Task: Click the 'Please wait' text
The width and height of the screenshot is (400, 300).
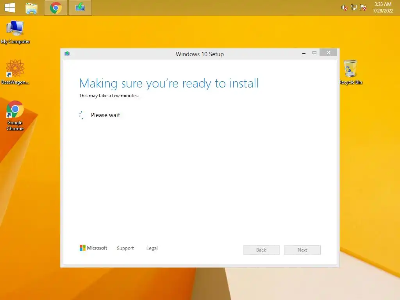Action: [x=105, y=115]
